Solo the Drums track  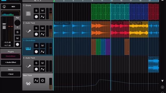point(36,11)
